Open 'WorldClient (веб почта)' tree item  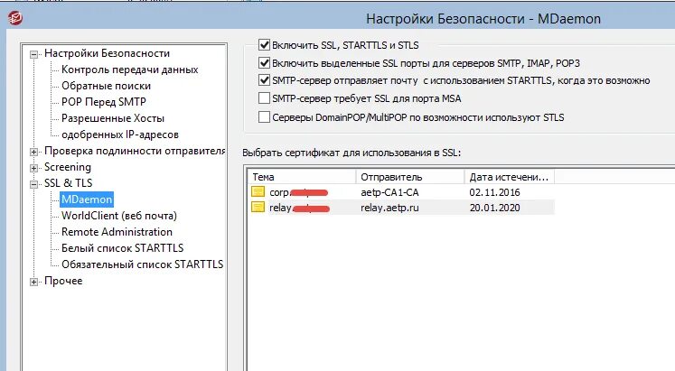(x=119, y=216)
